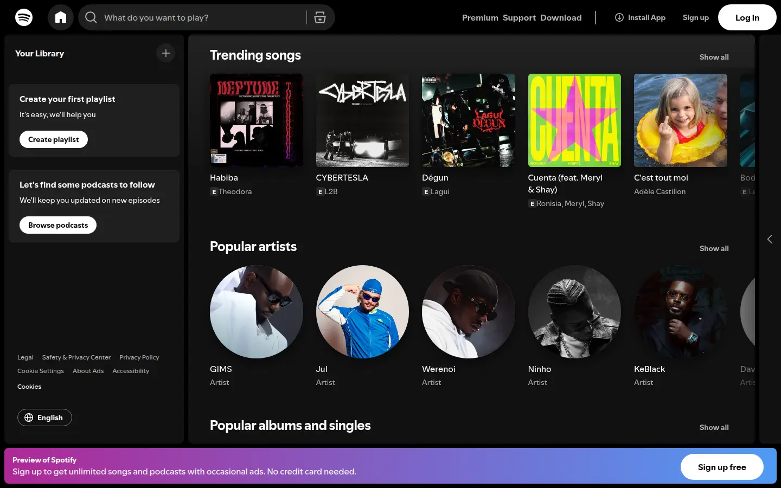This screenshot has width=781, height=488.
Task: Open Habiba album cover
Action: pyautogui.click(x=257, y=120)
